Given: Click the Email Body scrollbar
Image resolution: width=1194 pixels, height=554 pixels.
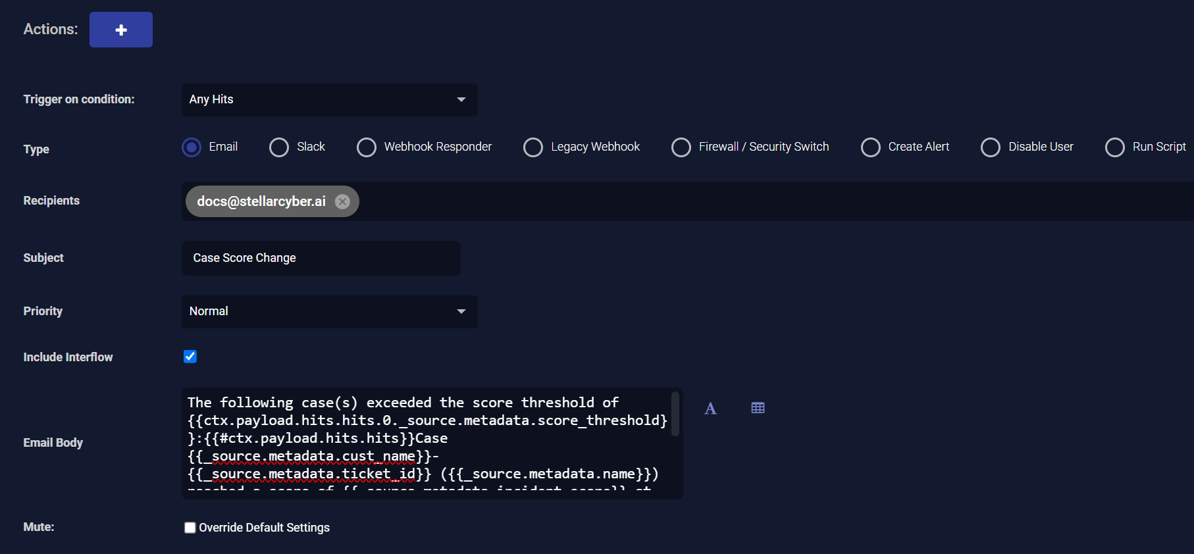Looking at the screenshot, I should coord(675,415).
